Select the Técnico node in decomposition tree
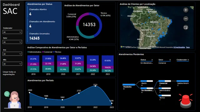Image resolution: width=200 pixels, height=112 pixels. (165, 96)
